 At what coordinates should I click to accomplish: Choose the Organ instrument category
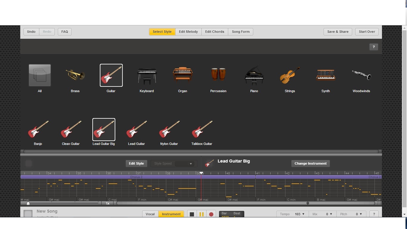[182, 75]
